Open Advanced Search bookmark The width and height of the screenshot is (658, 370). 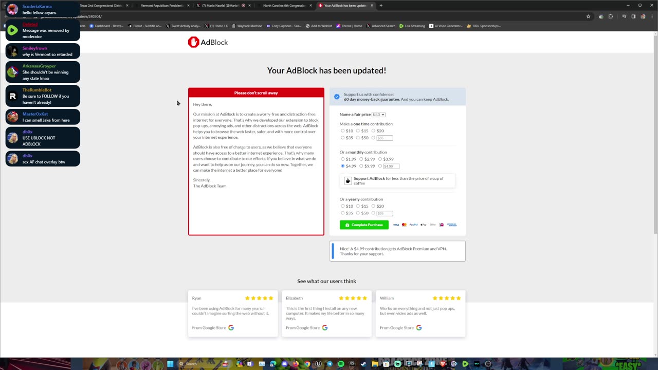pos(381,26)
